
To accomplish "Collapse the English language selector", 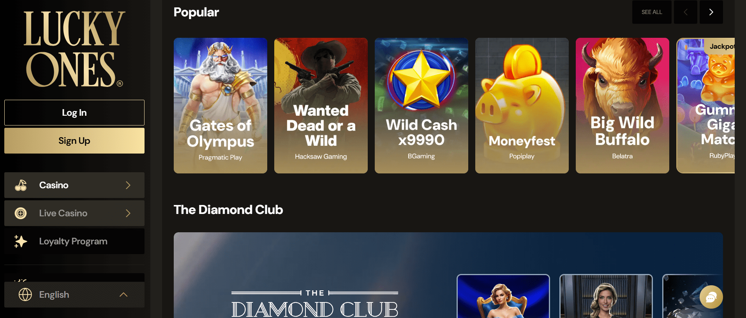I will [x=123, y=295].
